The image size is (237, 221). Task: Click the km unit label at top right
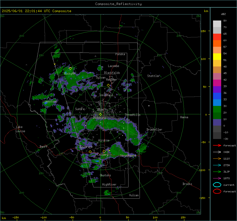[x=206, y=11]
